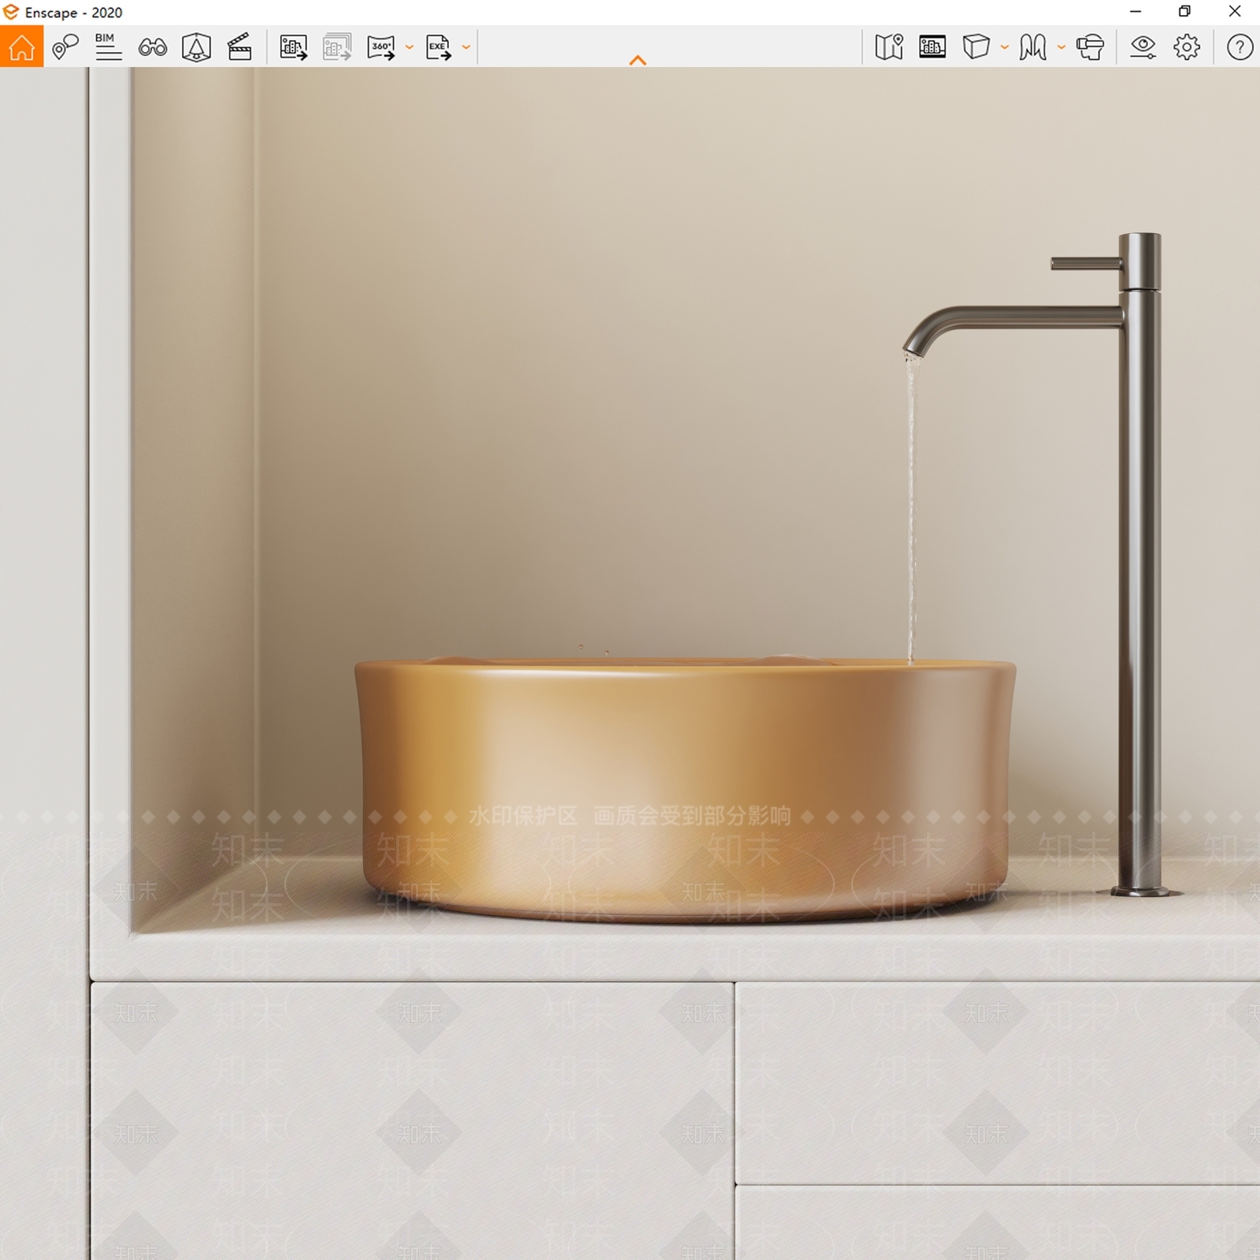This screenshot has width=1260, height=1260.
Task: Expand the projection mode dropdown arrow
Action: [1005, 47]
